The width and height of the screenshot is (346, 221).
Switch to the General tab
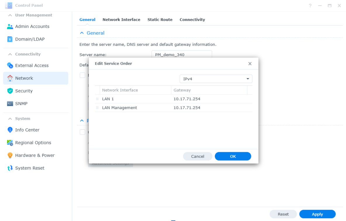pos(87,20)
